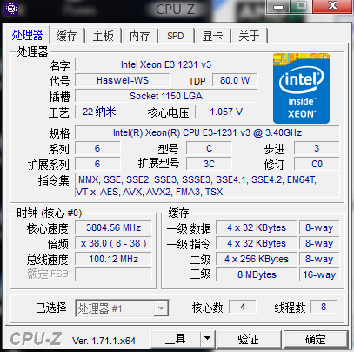This screenshot has width=354, height=352.
Task: Click the 指令集 instructions list box
Action: [x=207, y=186]
